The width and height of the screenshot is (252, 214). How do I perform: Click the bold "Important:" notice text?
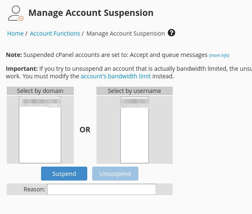(22, 69)
